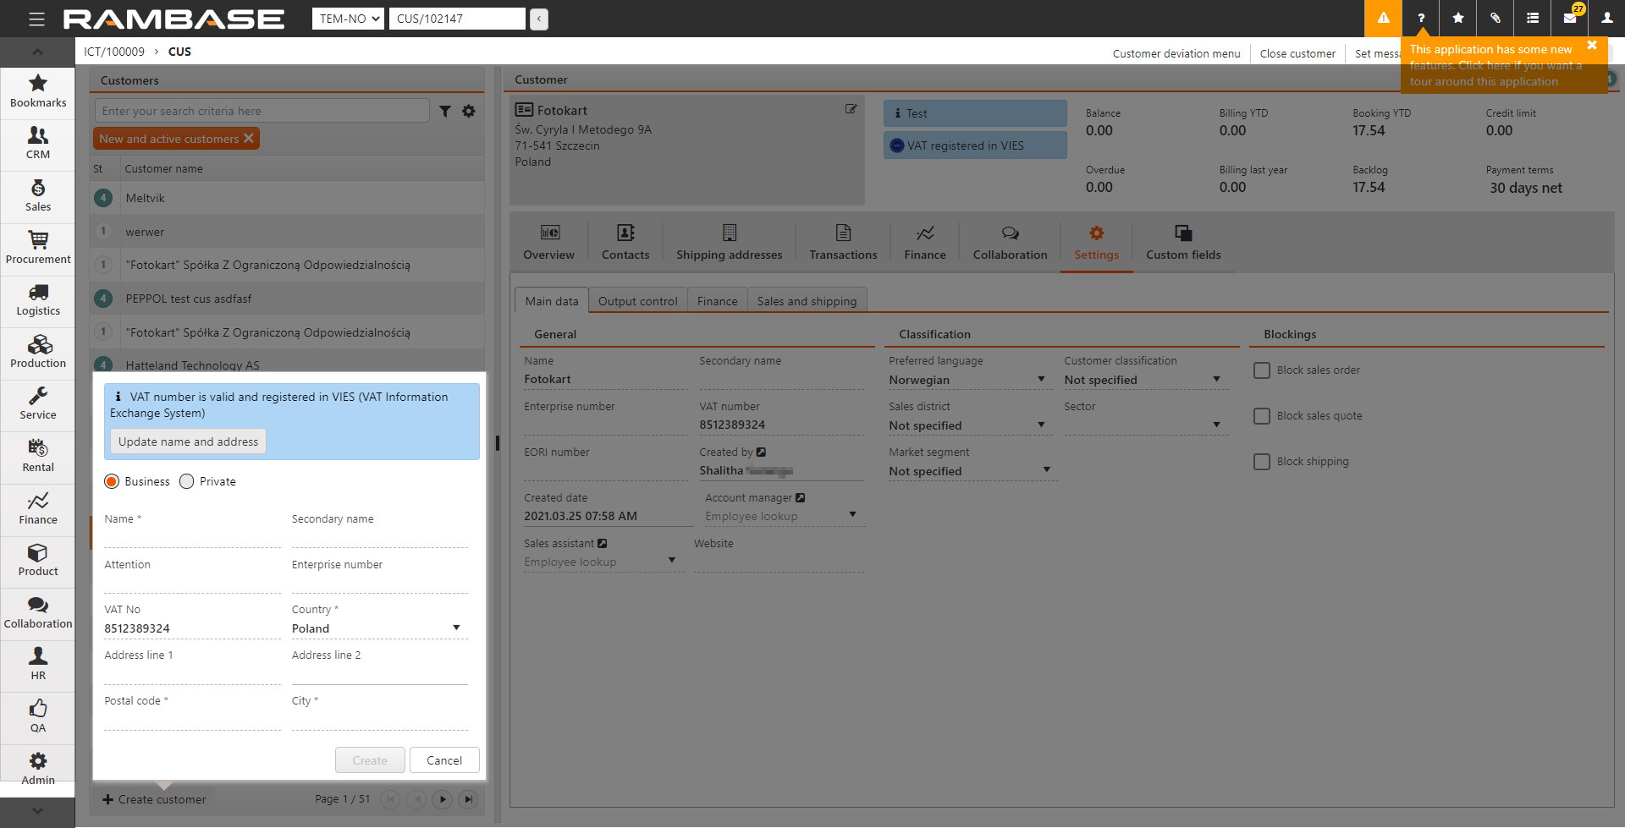Go to next page in customer list

(x=442, y=799)
